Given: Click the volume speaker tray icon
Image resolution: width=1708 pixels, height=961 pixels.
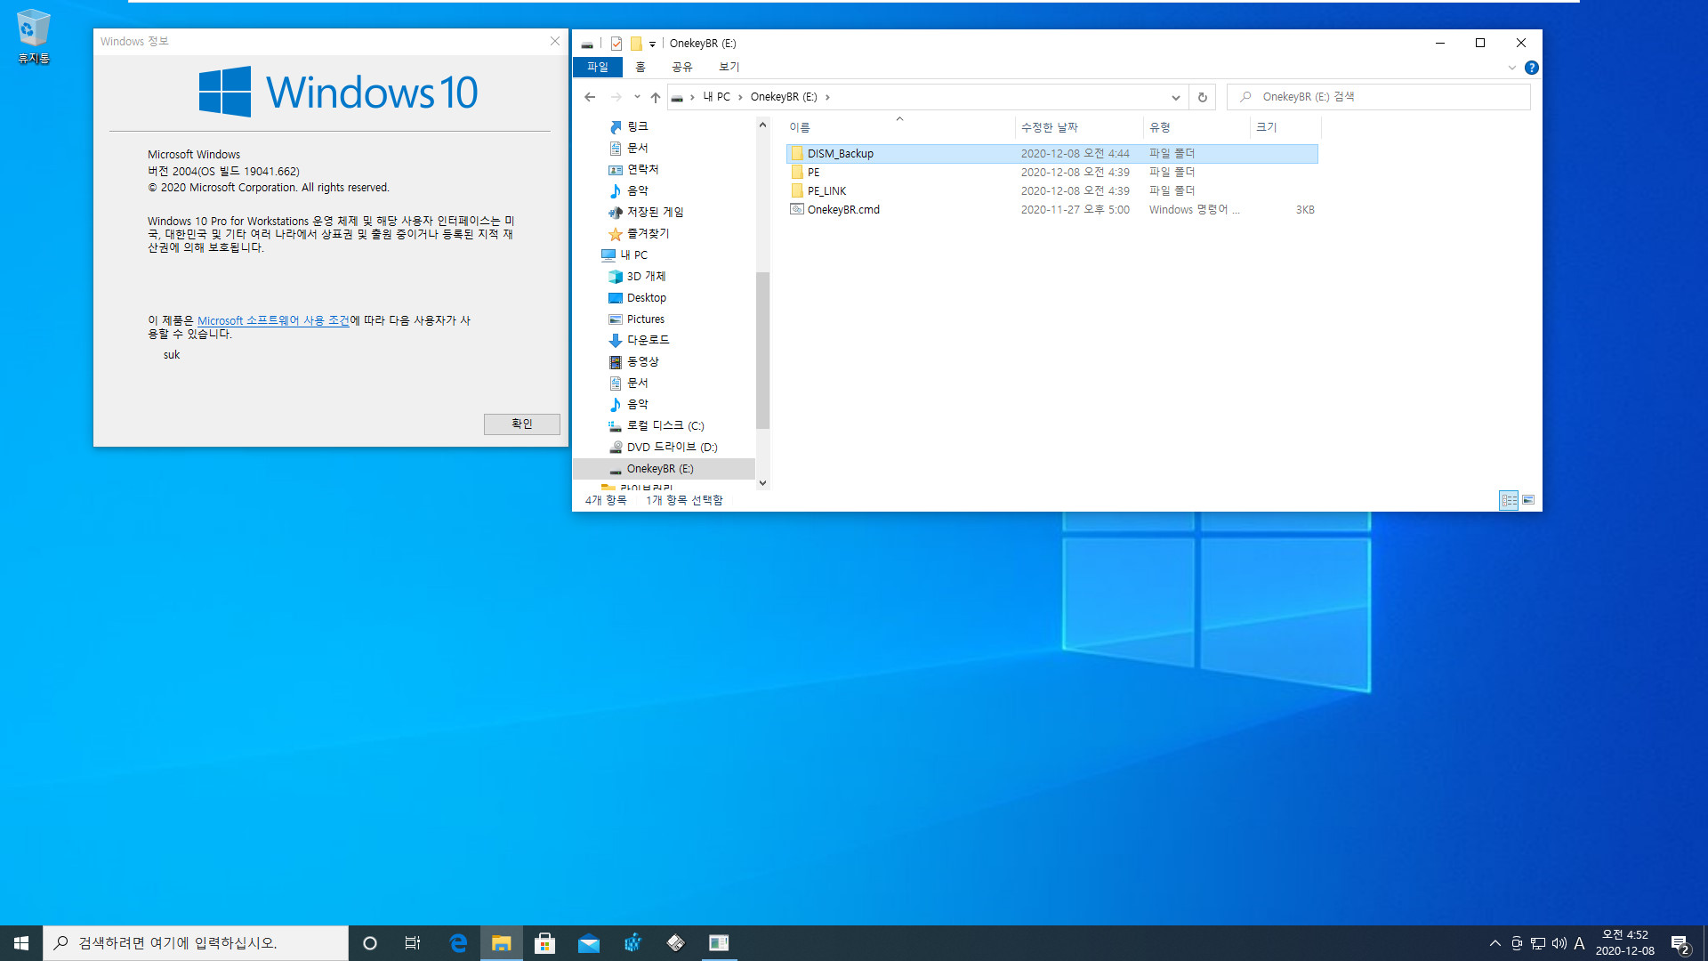Looking at the screenshot, I should coord(1559,943).
